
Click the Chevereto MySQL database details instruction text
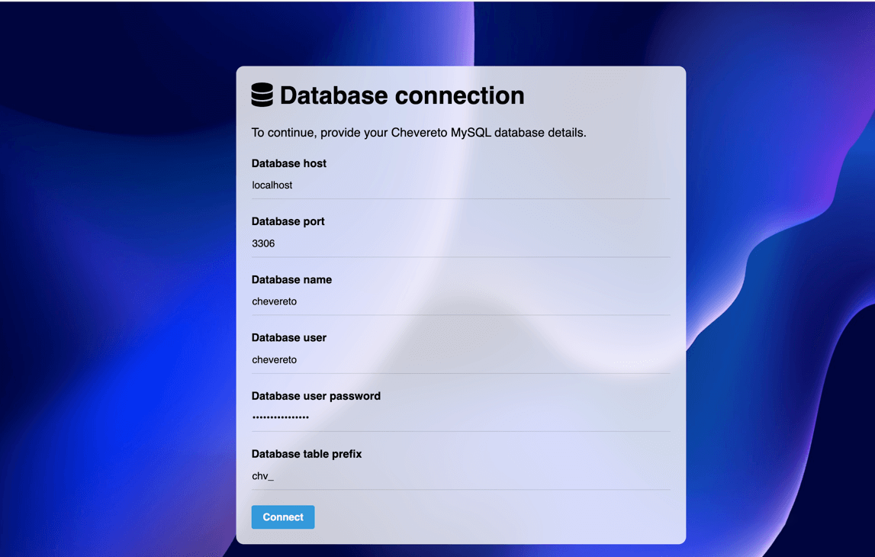(419, 133)
